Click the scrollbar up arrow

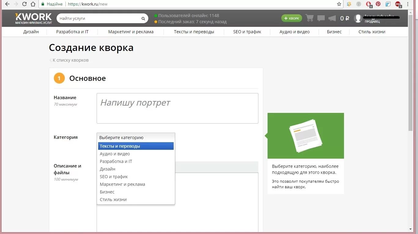pos(410,12)
